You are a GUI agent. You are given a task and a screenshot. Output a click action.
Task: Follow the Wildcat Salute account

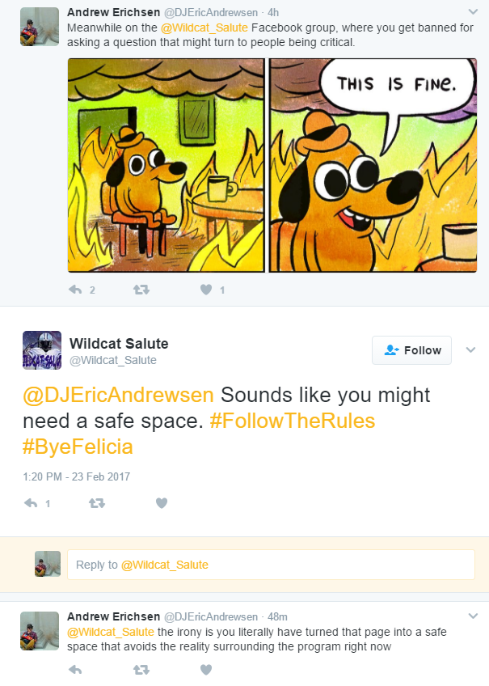(x=411, y=350)
